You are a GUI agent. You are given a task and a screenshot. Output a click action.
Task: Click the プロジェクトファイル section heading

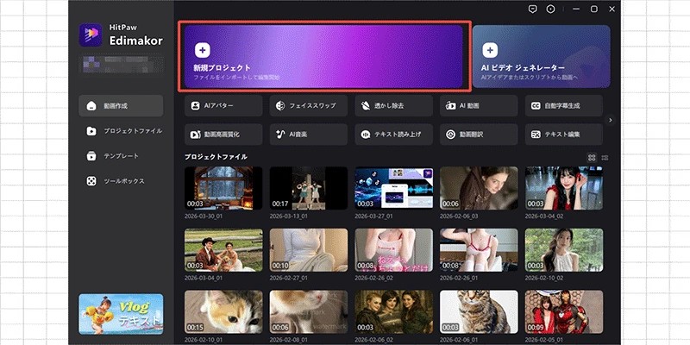tap(216, 157)
